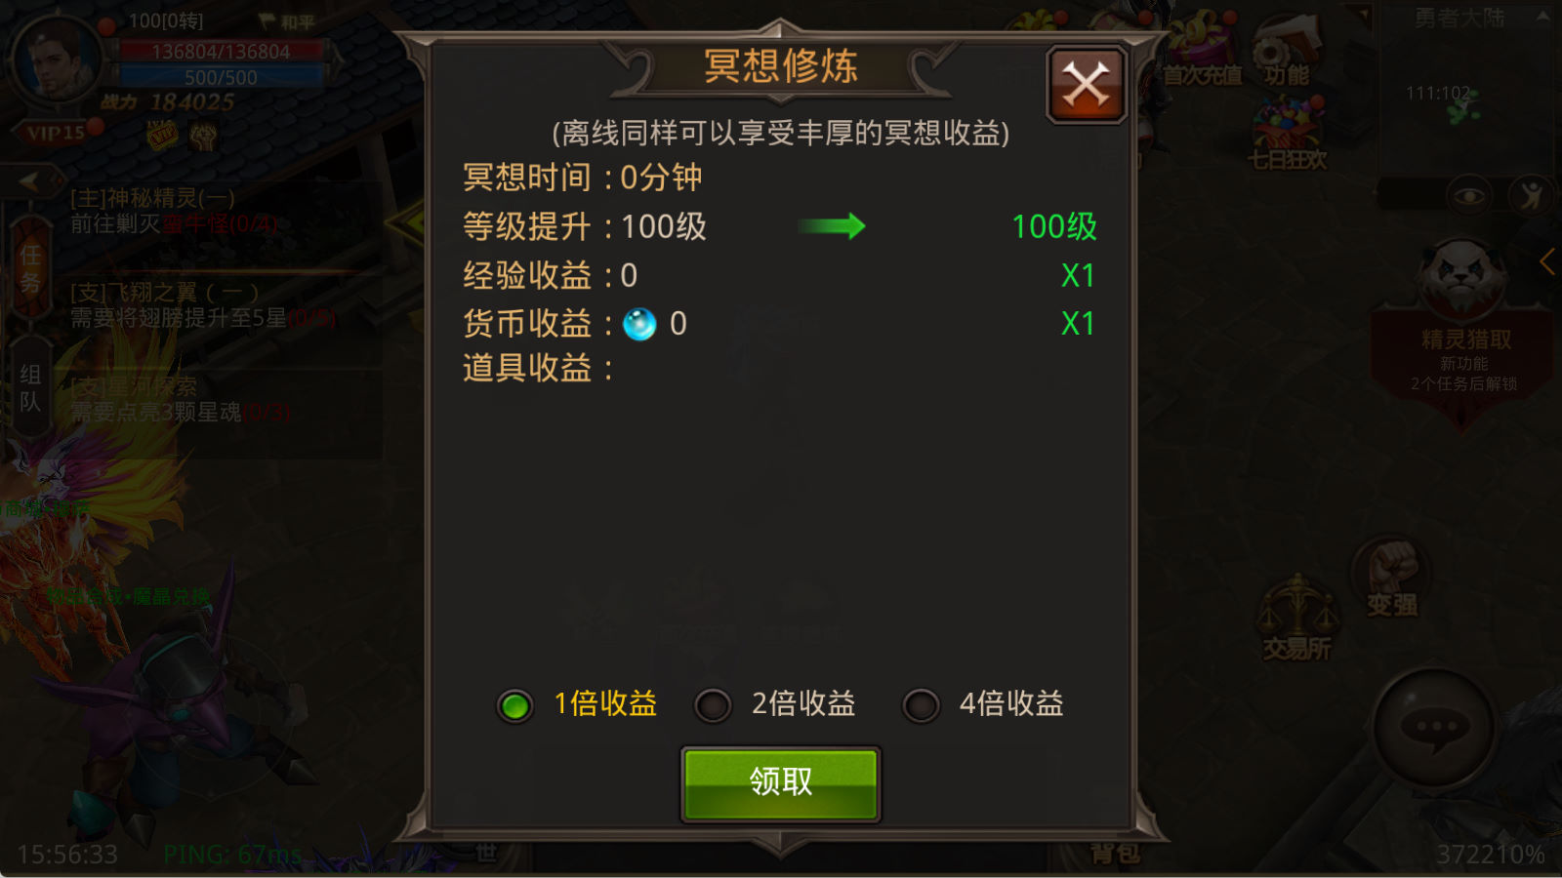
Task: Choose the 2倍收益 radio option
Action: [713, 705]
